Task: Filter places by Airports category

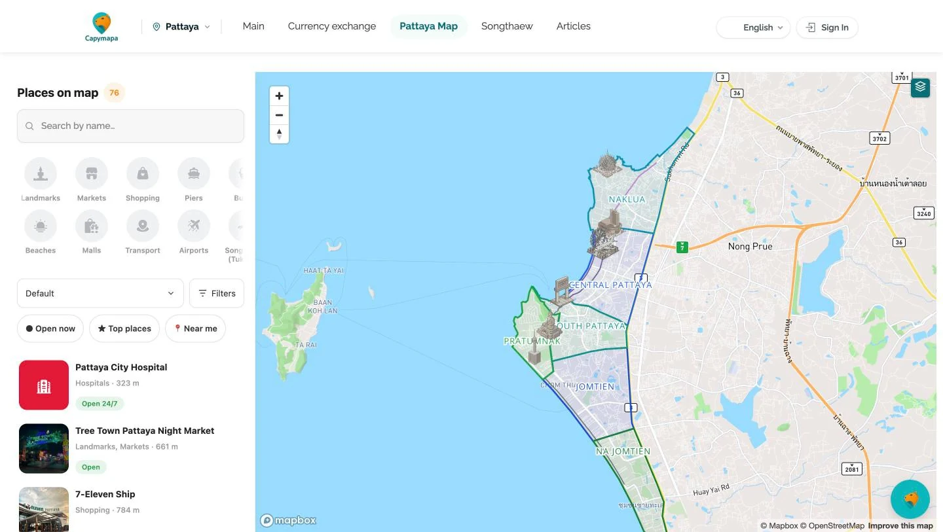Action: [x=194, y=232]
